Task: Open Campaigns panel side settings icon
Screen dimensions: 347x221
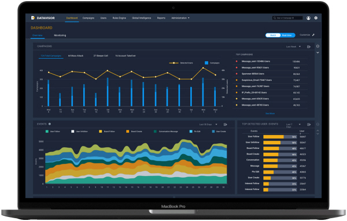Action: click(x=318, y=46)
